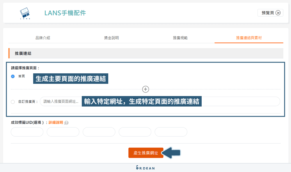Select the 自訂推廣頁 radio option
This screenshot has width=291, height=172.
coord(12,101)
